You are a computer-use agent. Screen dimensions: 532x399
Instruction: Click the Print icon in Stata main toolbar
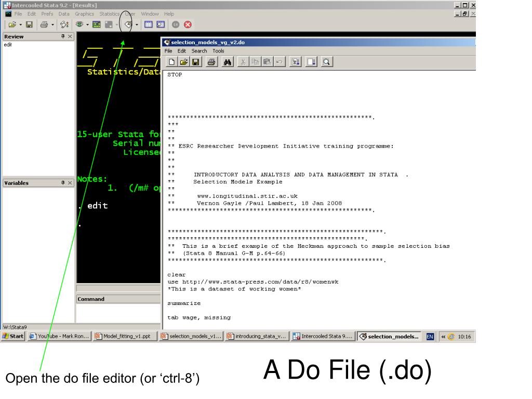44,24
